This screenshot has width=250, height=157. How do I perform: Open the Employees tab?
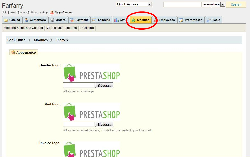click(165, 20)
